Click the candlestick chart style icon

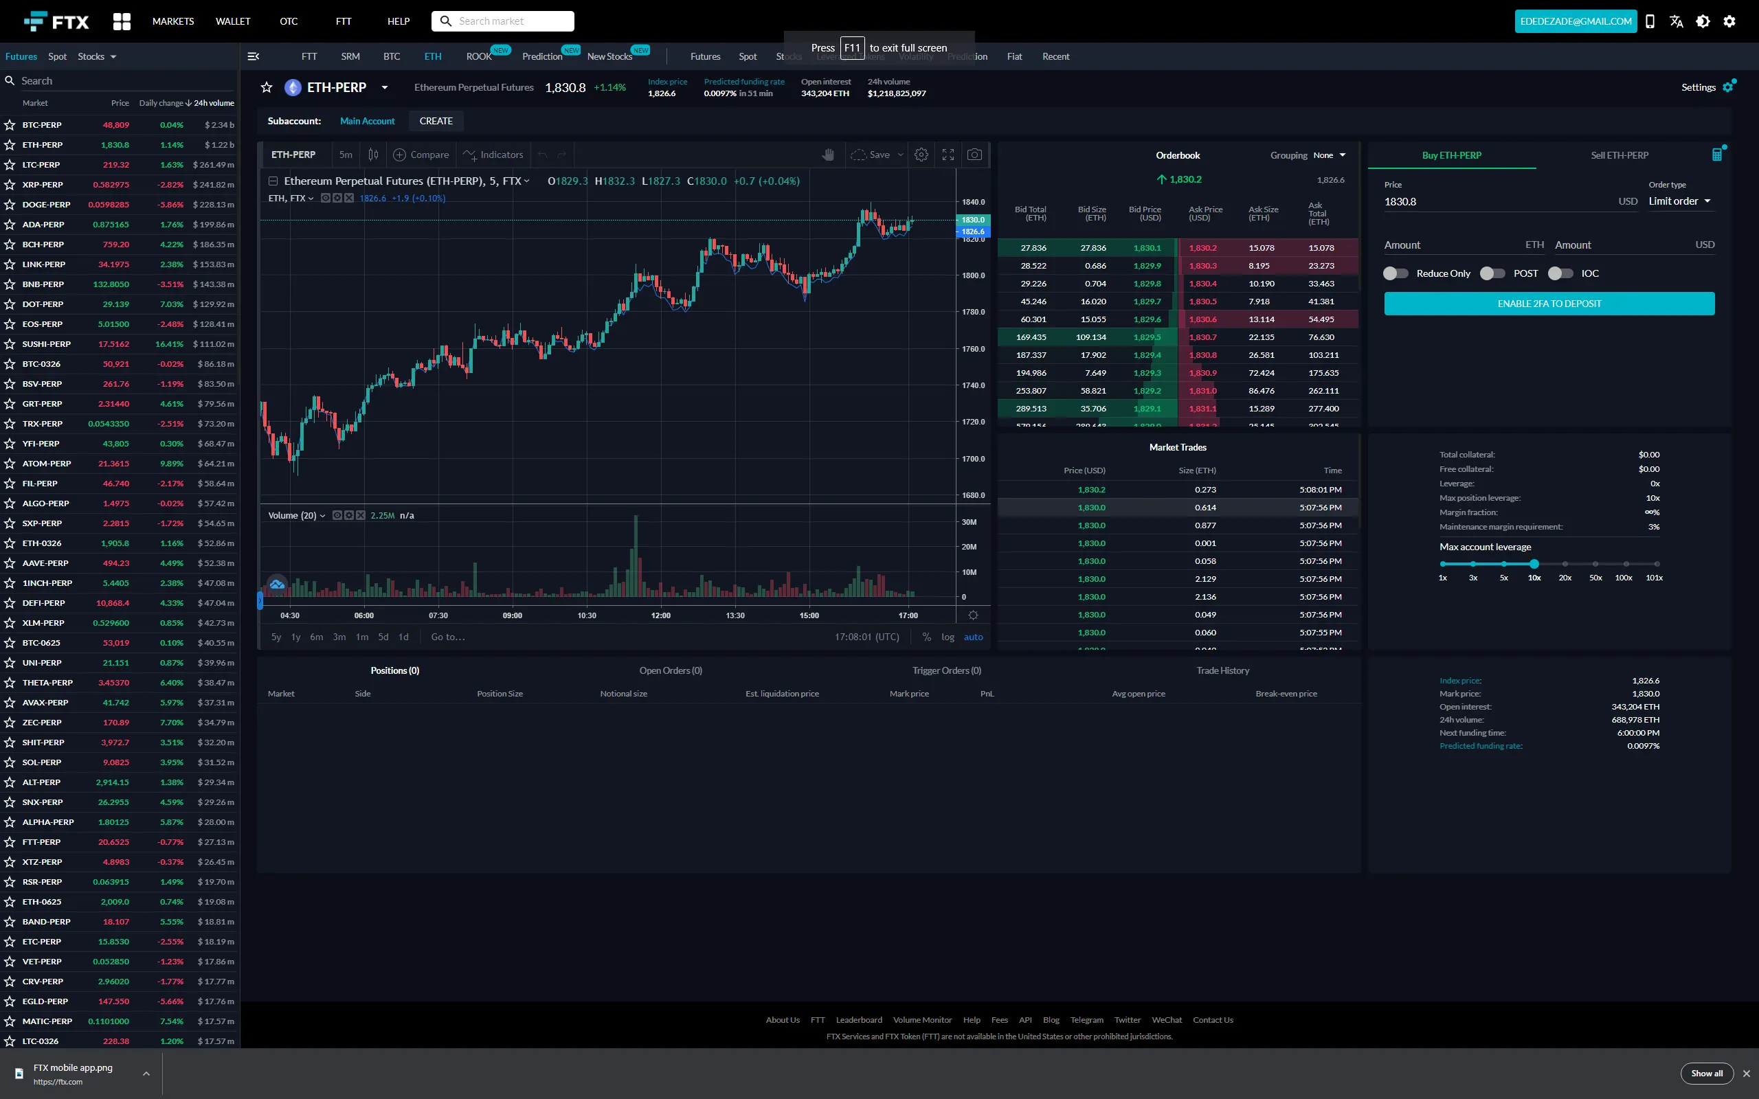pos(373,154)
